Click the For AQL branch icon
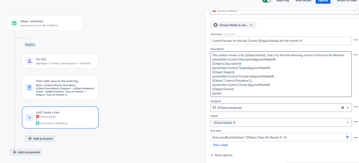The image size is (359, 163). [x=29, y=61]
